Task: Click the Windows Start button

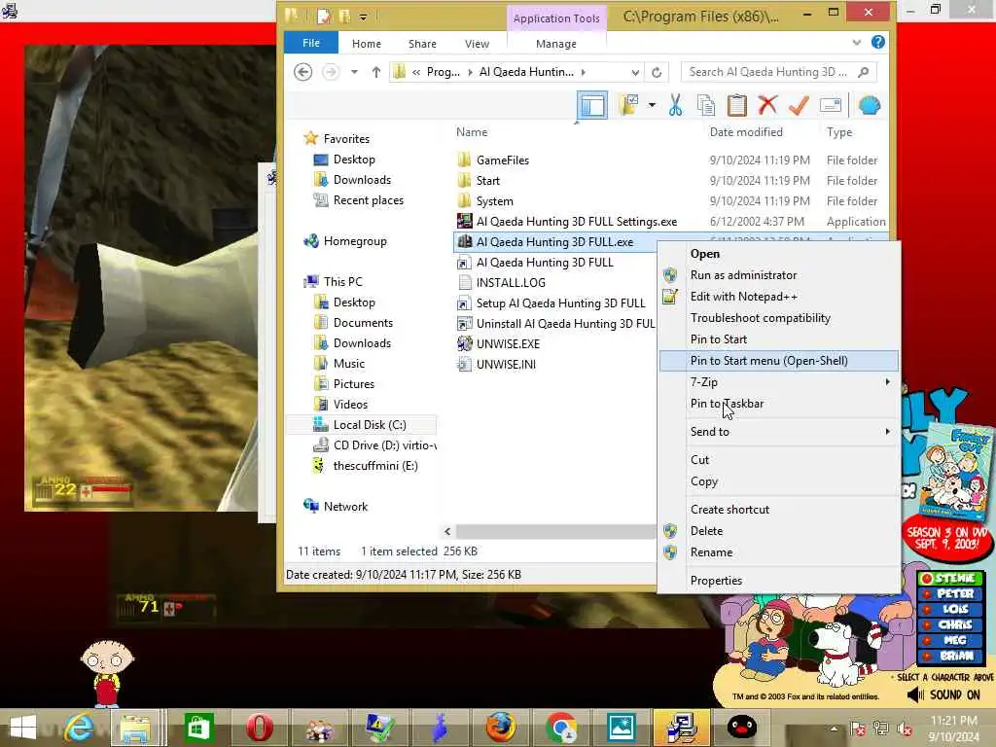Action: tap(23, 728)
